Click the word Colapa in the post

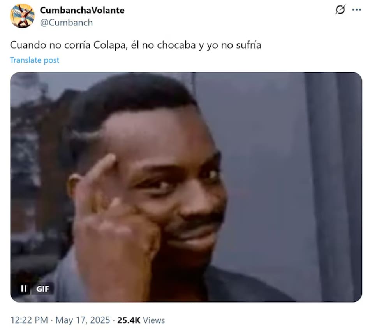111,45
